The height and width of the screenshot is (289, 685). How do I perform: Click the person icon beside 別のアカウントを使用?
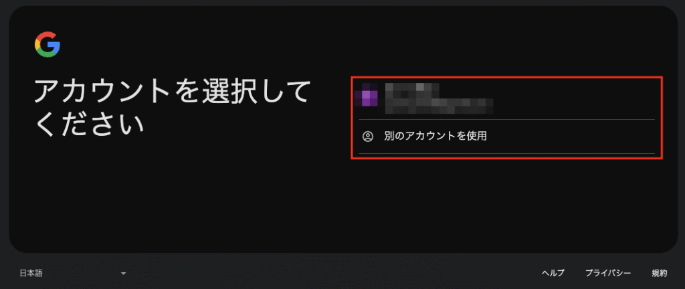tap(368, 136)
